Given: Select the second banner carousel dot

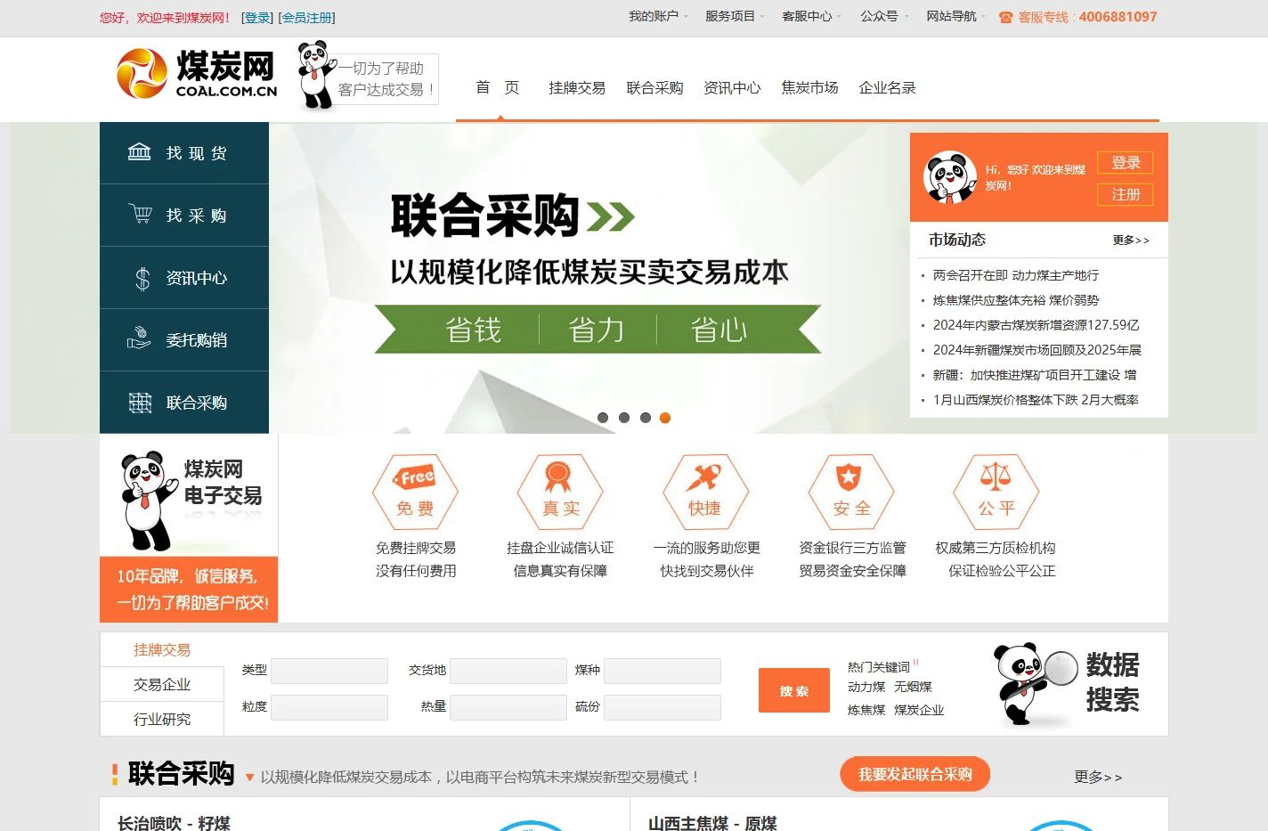Looking at the screenshot, I should 624,418.
